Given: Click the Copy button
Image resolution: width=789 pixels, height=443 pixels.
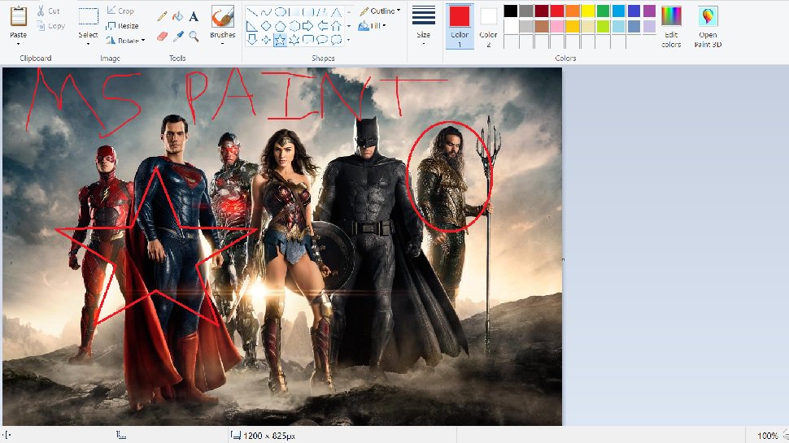Looking at the screenshot, I should [x=50, y=26].
